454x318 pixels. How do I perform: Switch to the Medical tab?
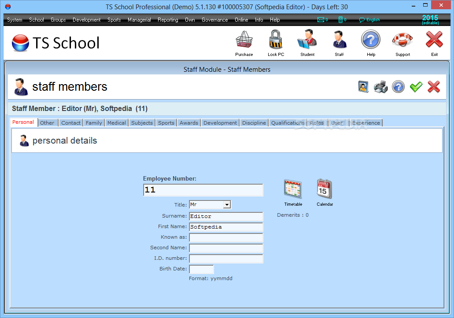coord(117,123)
